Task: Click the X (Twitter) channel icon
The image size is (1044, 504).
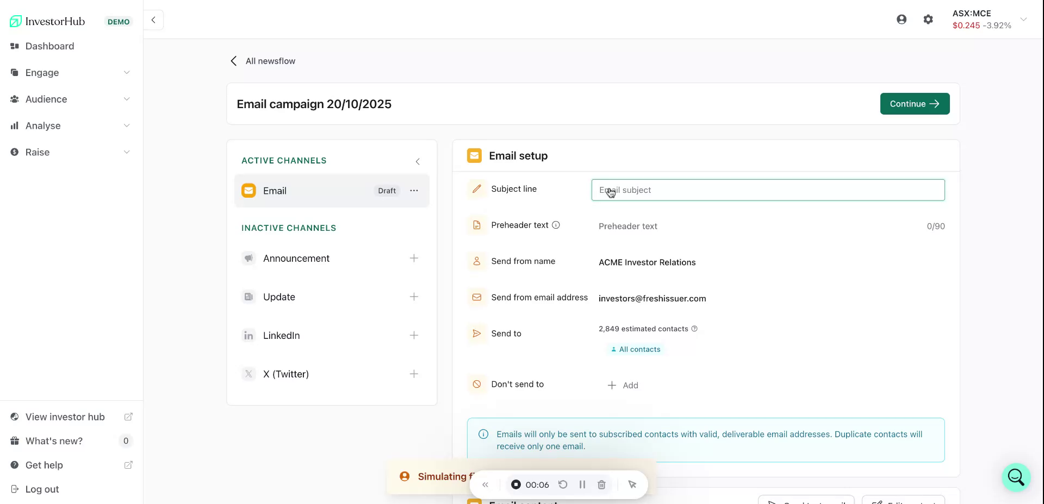Action: tap(248, 374)
